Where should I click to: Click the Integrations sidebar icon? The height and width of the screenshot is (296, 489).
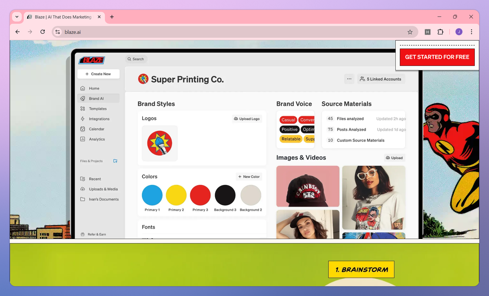[83, 118]
